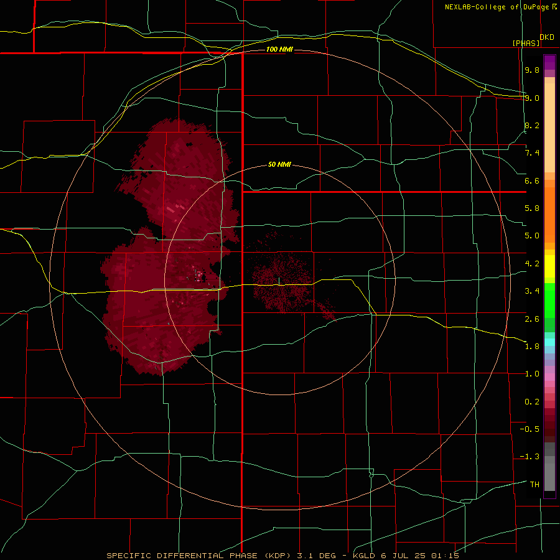Click the [PHAS] units label
Image resolution: width=560 pixels, height=560 pixels.
click(x=526, y=43)
